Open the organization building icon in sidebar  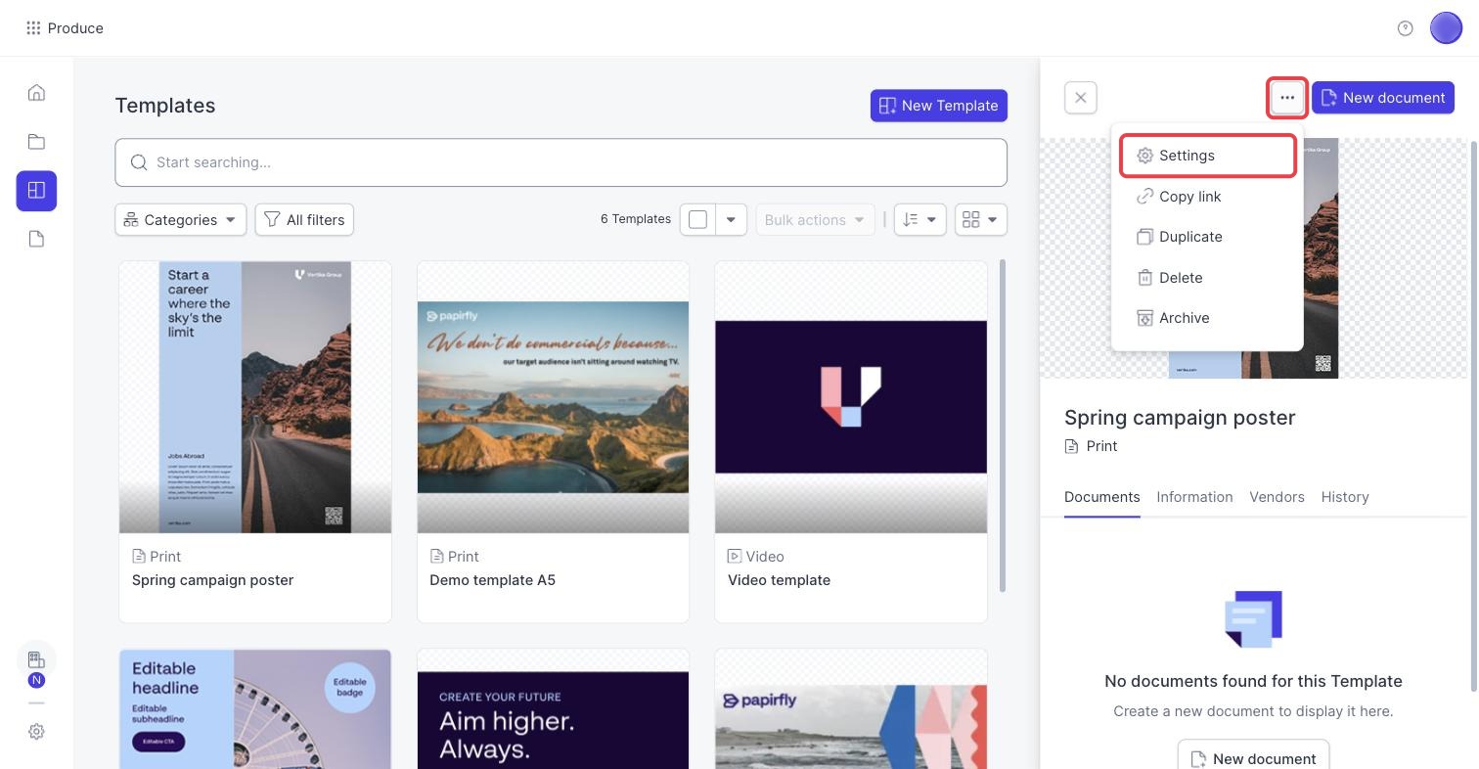[36, 660]
